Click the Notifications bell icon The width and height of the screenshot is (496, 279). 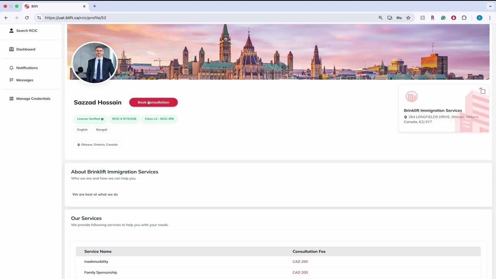coord(11,68)
